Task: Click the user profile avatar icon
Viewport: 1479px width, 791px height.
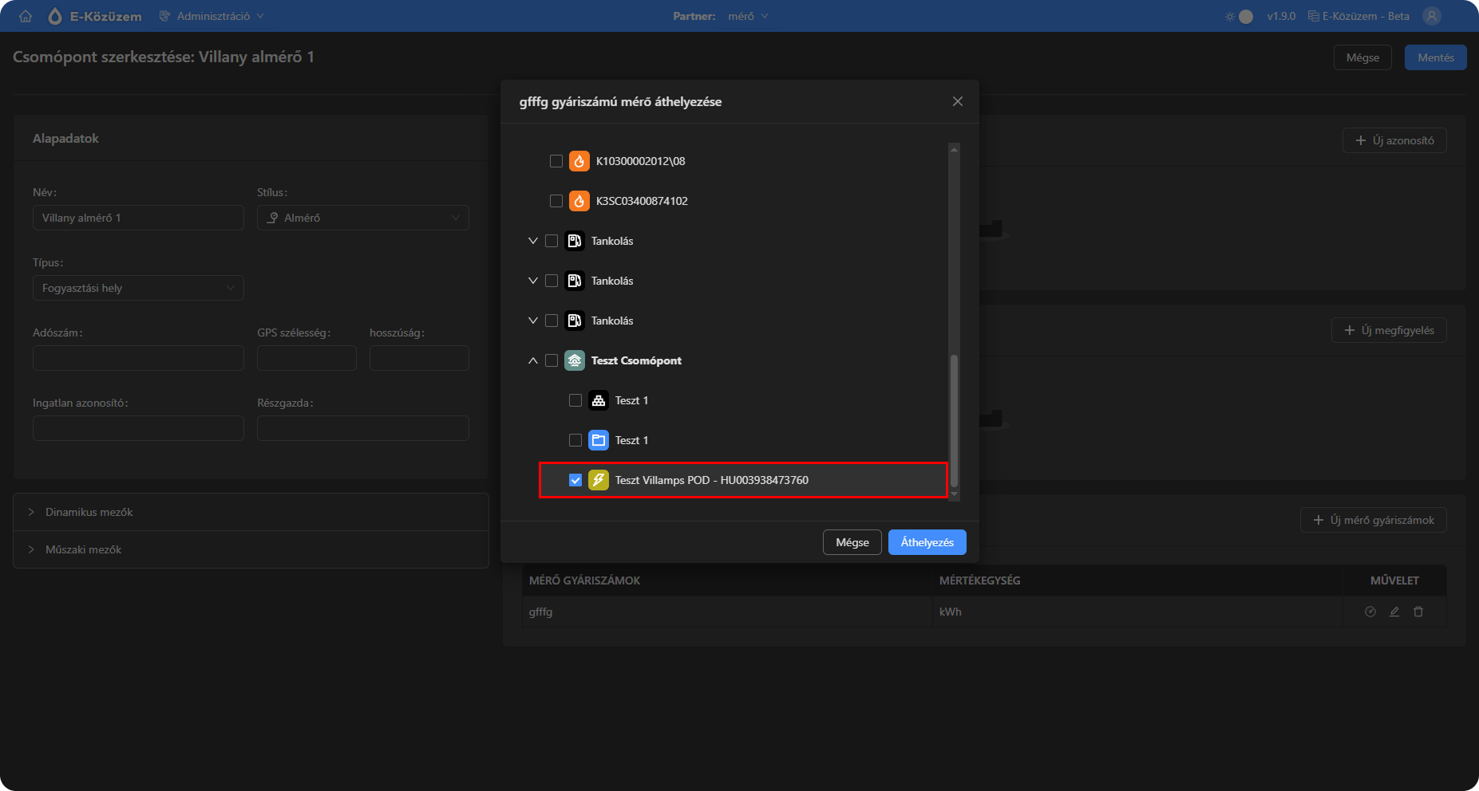Action: pyautogui.click(x=1432, y=16)
